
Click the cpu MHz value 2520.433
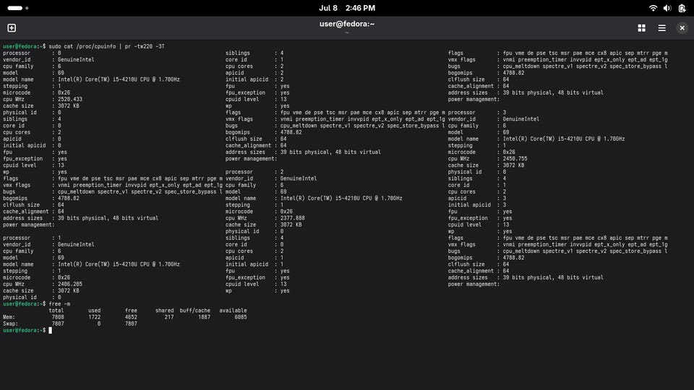coord(70,100)
